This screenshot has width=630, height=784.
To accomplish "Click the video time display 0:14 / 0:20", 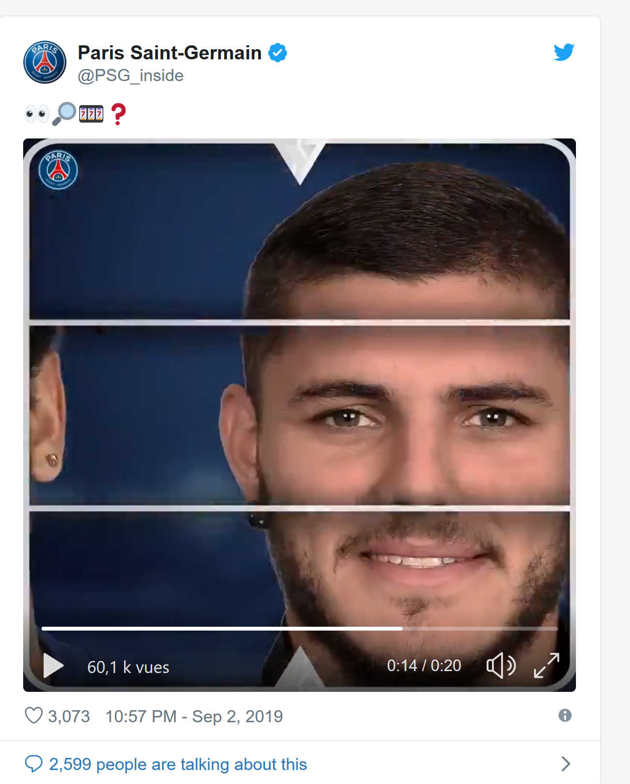I will (424, 666).
